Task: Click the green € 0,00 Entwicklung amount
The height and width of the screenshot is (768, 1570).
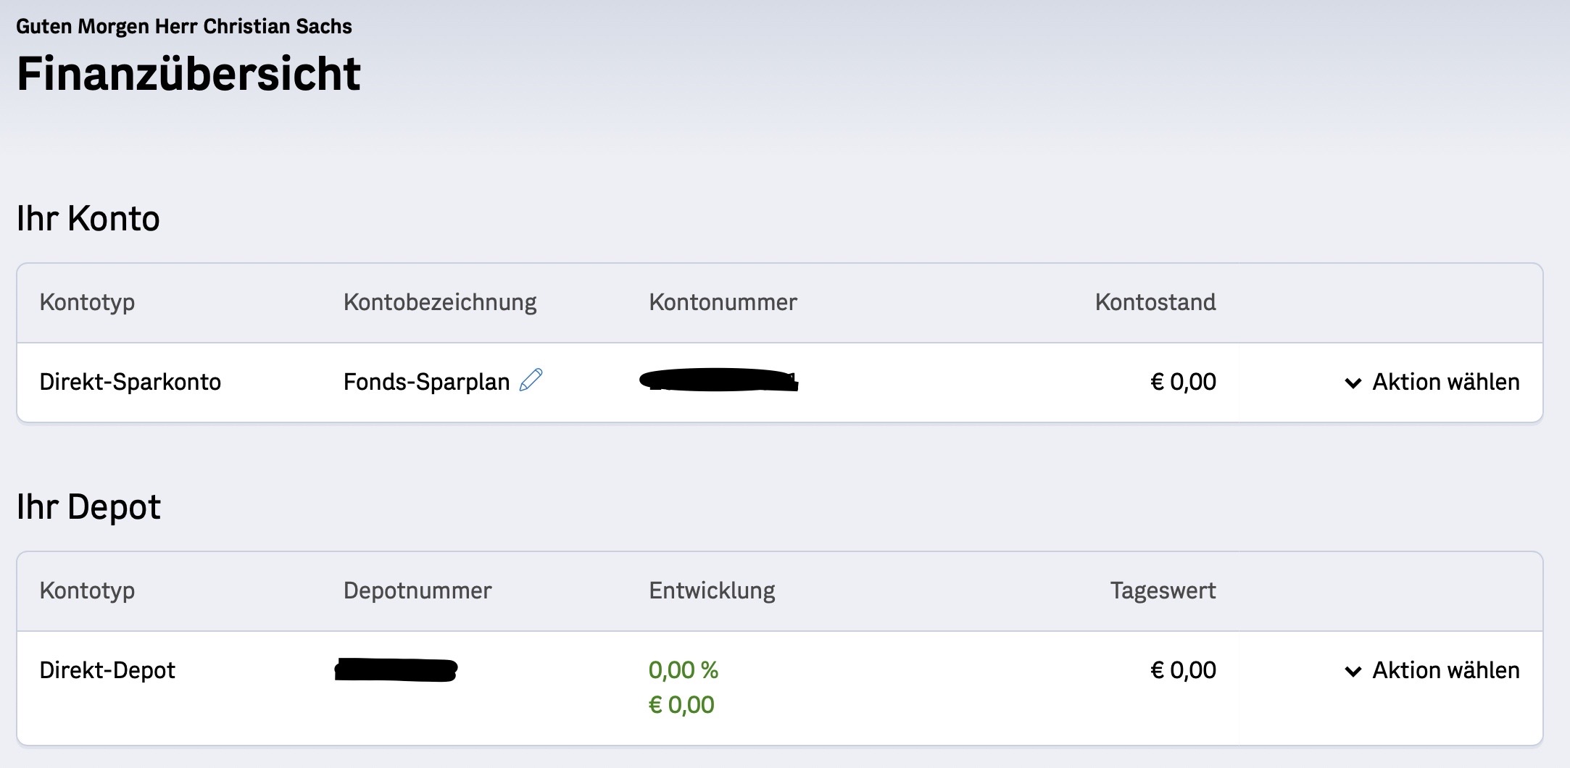Action: [x=681, y=705]
